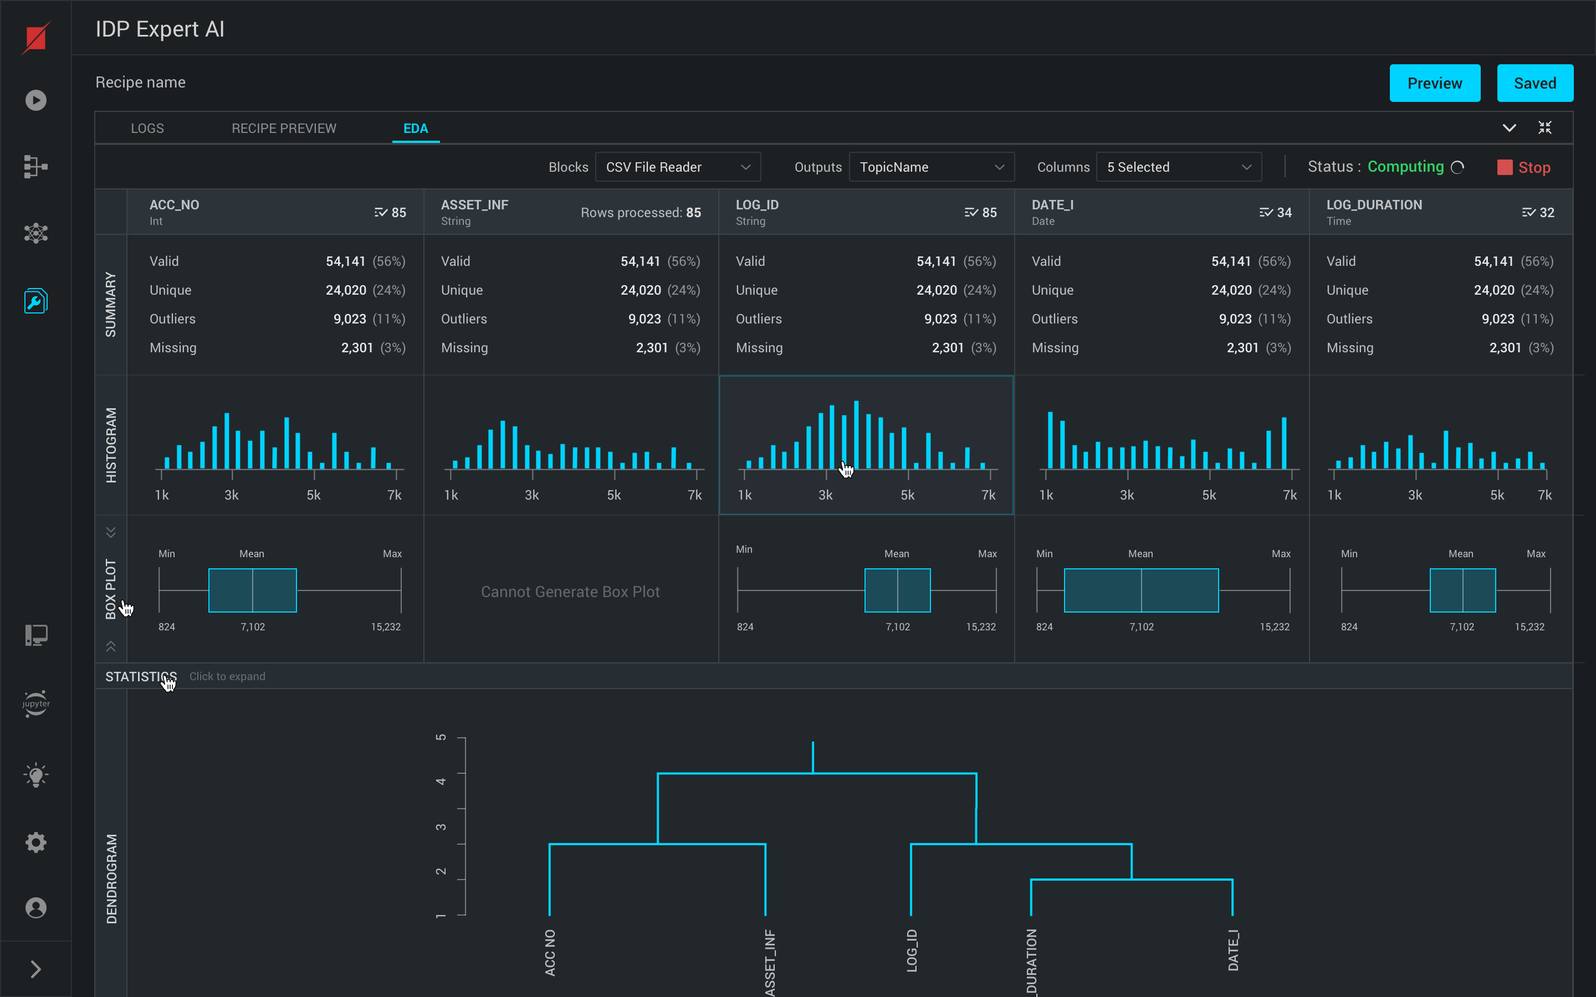Open the pipeline workflow sidebar icon
Screen dimensions: 1596x997
(x=35, y=166)
